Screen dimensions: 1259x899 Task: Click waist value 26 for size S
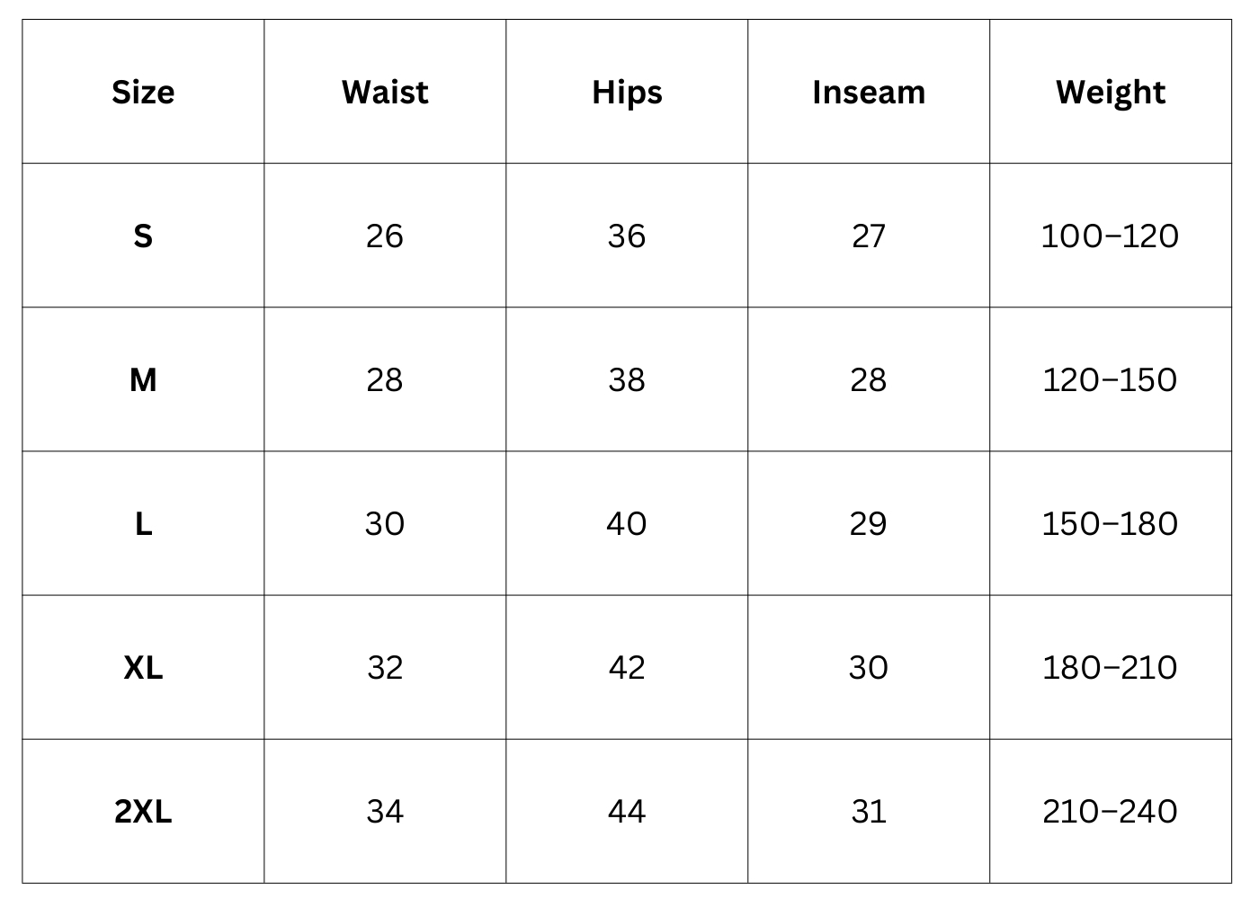coord(385,236)
